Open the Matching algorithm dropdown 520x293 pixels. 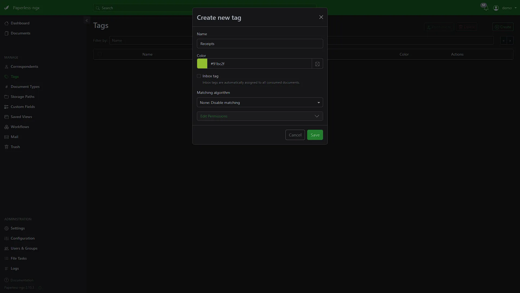tap(260, 103)
